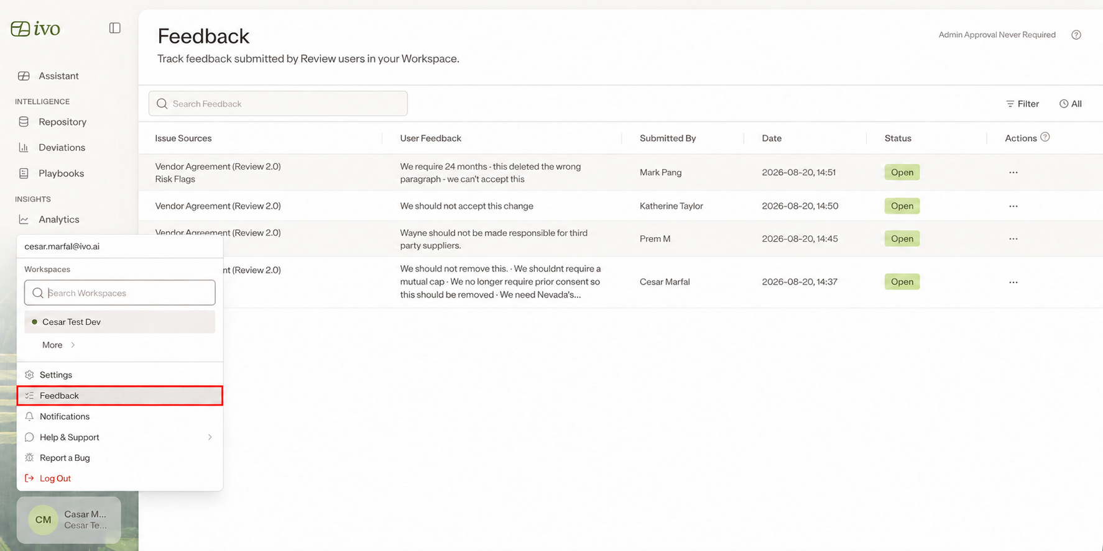Click 'Admin Approval Never Required' text
This screenshot has width=1103, height=551.
[x=997, y=35]
